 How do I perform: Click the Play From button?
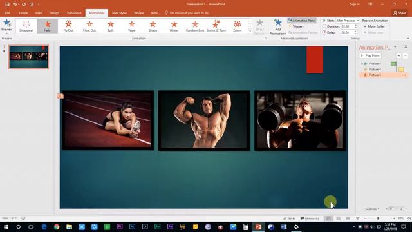(x=370, y=56)
